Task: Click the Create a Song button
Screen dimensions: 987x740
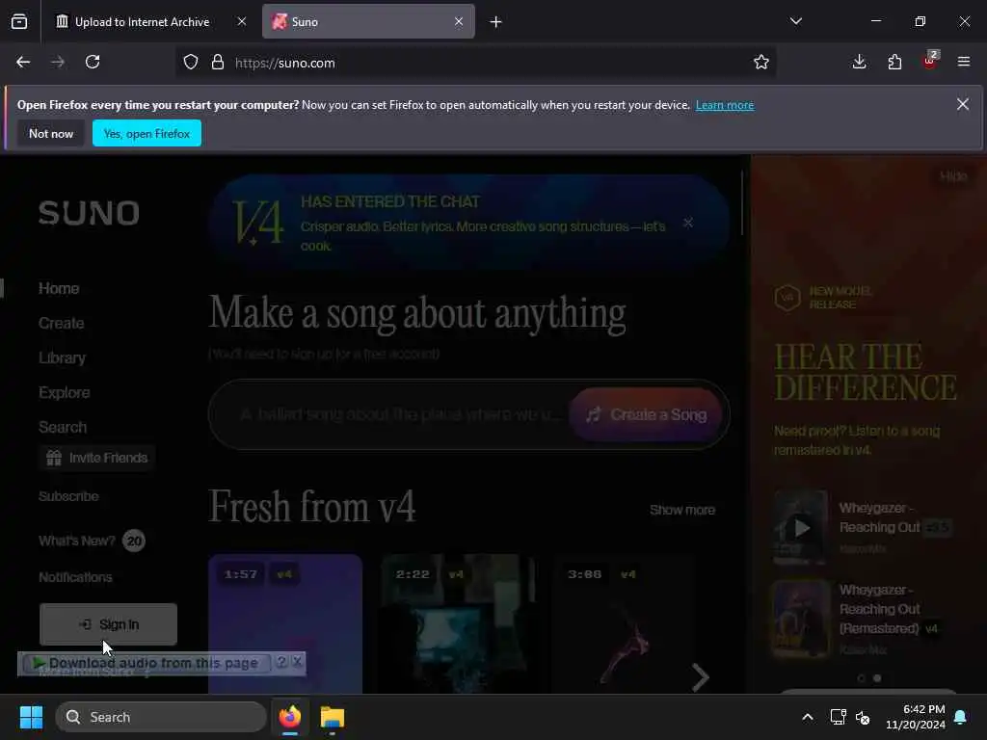Action: pos(646,414)
